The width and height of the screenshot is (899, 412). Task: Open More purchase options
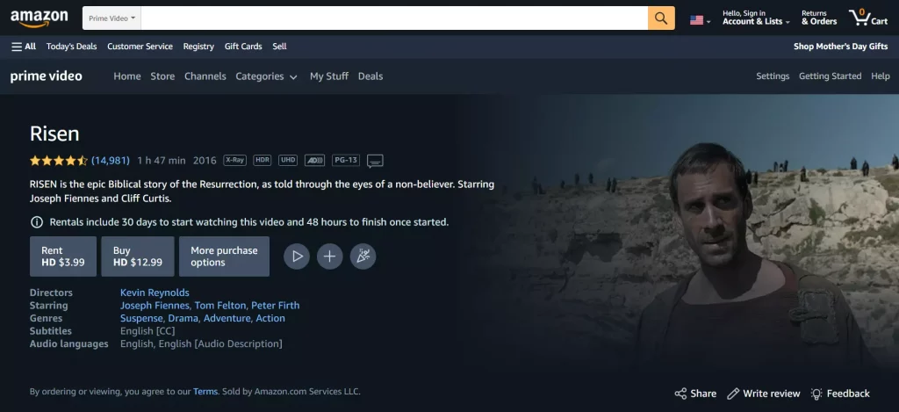pos(224,257)
